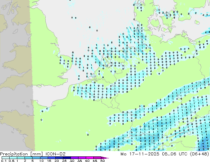Select the 1–2 mm legend swatch
The width and height of the screenshot is (210, 162).
pos(21,158)
